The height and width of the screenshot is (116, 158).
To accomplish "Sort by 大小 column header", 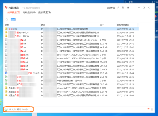I will (x=107, y=25).
